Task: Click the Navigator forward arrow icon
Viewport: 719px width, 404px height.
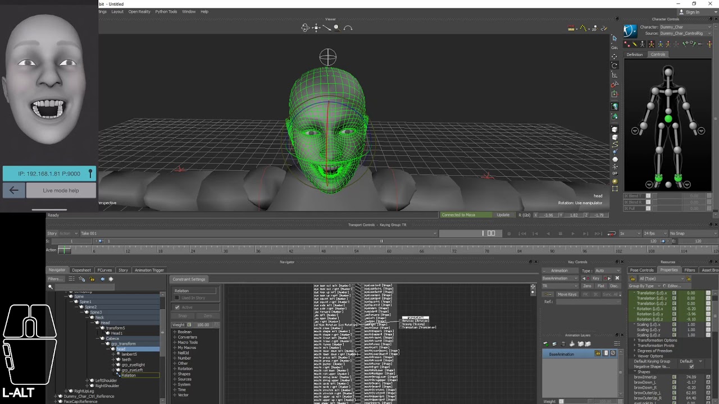Action: 111,279
